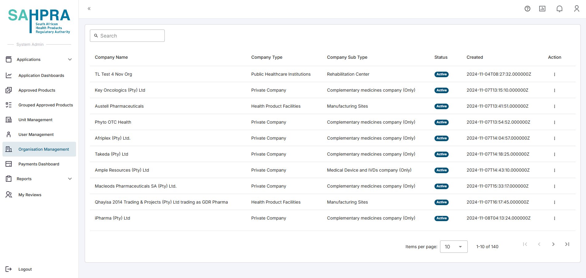Open My Reviews page

click(39, 195)
